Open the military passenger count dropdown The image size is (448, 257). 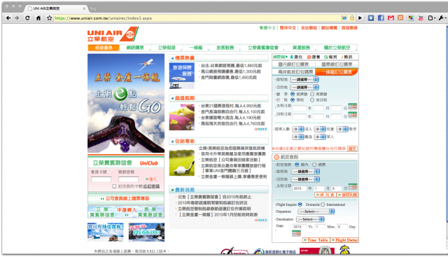320,137
